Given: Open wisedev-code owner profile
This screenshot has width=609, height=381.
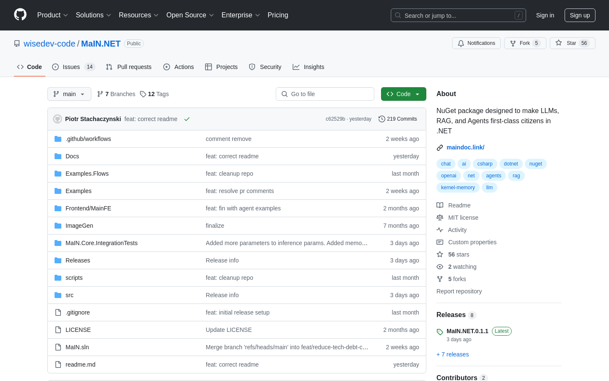Looking at the screenshot, I should pos(49,44).
